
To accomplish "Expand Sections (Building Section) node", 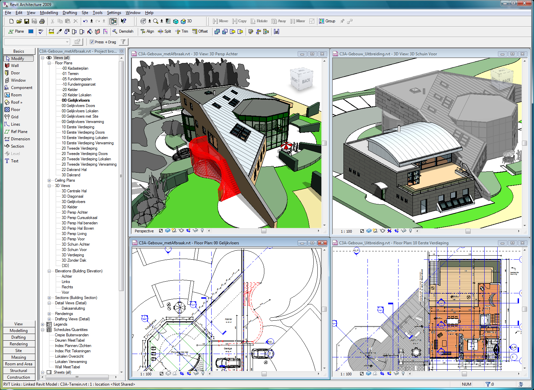I will (49, 298).
